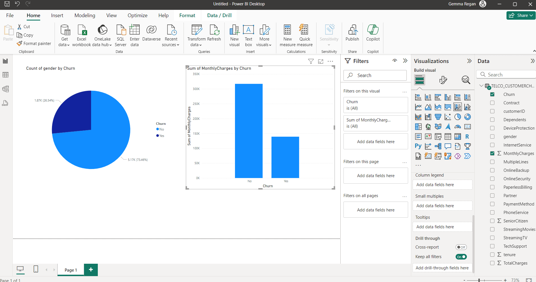Select the Pie chart visualization icon

(x=457, y=117)
